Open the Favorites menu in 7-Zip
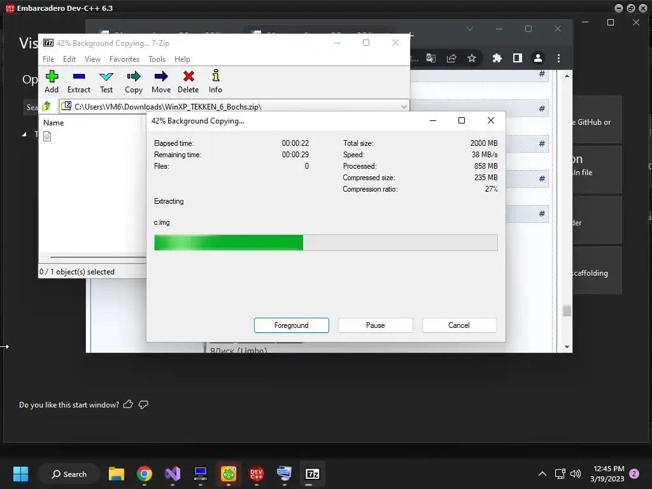 [124, 59]
